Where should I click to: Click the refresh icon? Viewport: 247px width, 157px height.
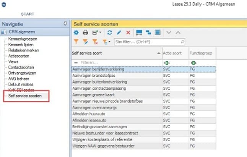(109, 33)
